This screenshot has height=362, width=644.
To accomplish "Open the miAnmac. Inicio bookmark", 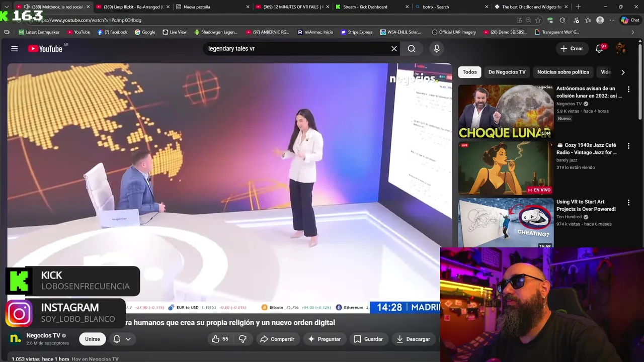I will click(x=315, y=32).
